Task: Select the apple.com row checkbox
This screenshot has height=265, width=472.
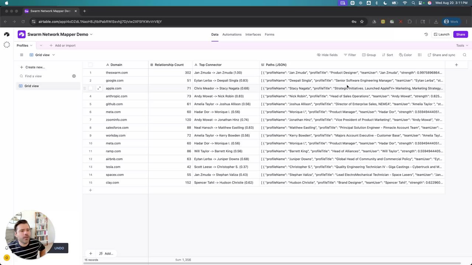Action: (90, 88)
